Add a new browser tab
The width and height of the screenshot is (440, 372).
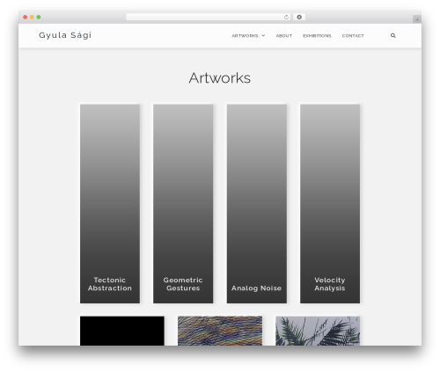pyautogui.click(x=417, y=19)
